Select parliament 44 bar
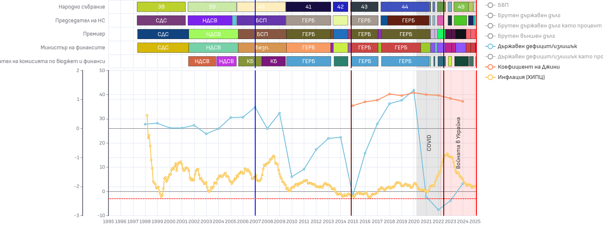 click(x=405, y=7)
